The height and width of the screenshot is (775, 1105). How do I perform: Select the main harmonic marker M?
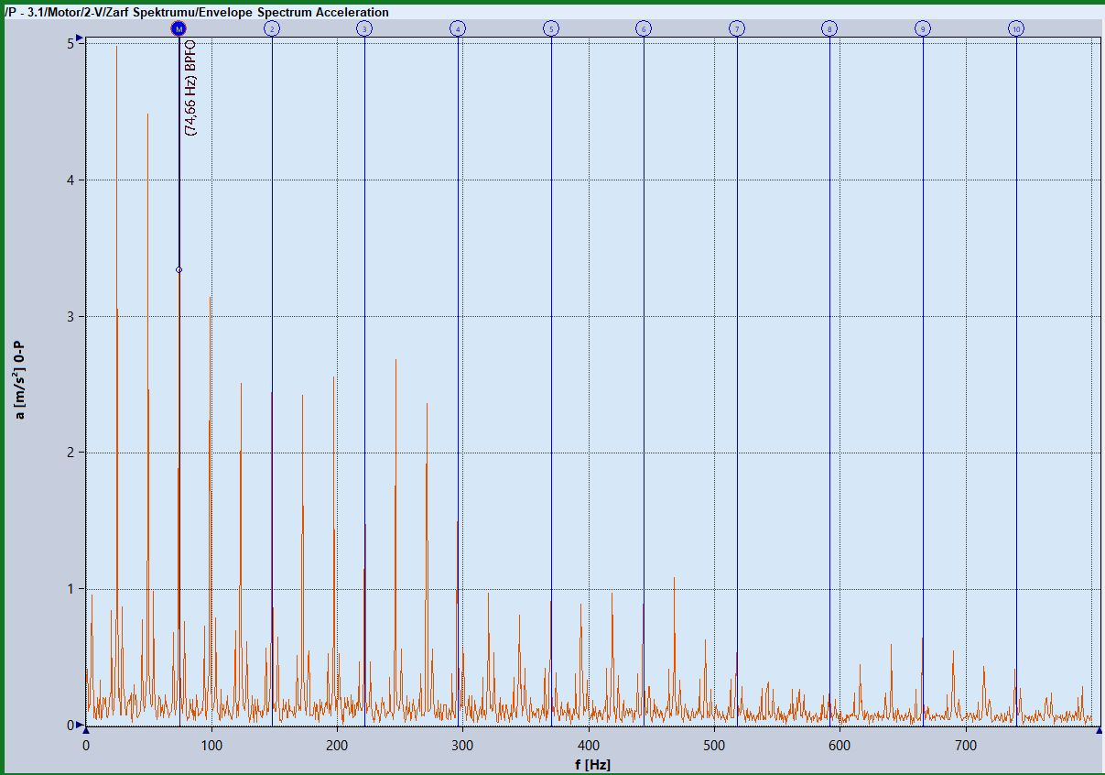[179, 28]
